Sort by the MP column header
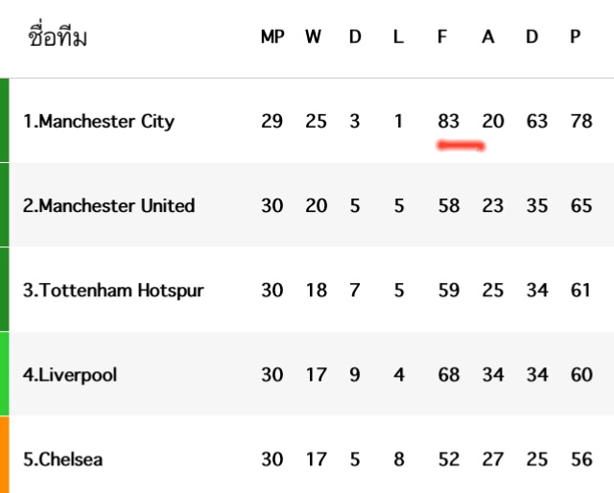The width and height of the screenshot is (614, 493). (x=272, y=37)
